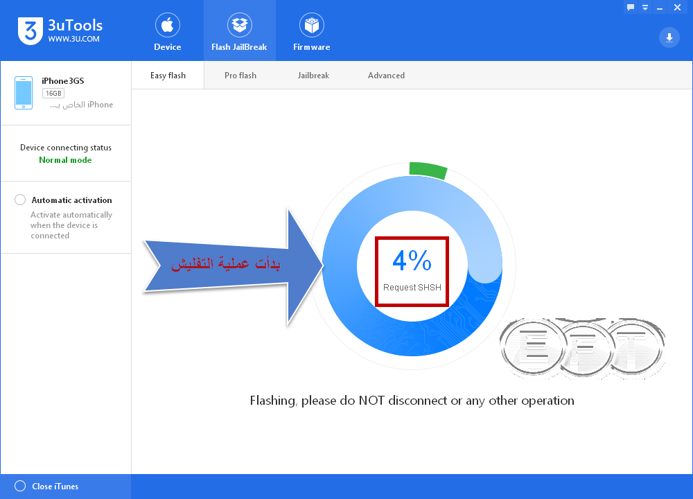Minimize the 3uTools window

[x=660, y=7]
